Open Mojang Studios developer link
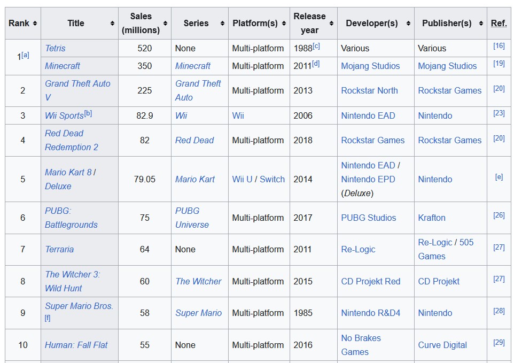Image resolution: width=514 pixels, height=363 pixels. point(370,66)
